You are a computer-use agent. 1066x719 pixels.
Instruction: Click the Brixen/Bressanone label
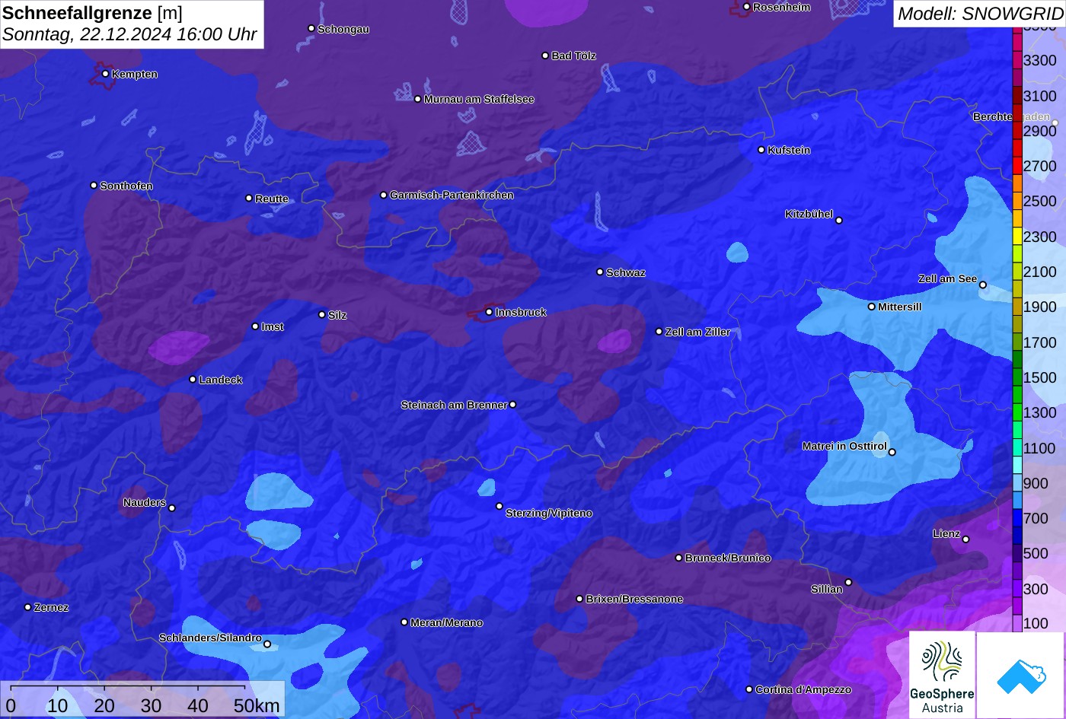pos(634,600)
